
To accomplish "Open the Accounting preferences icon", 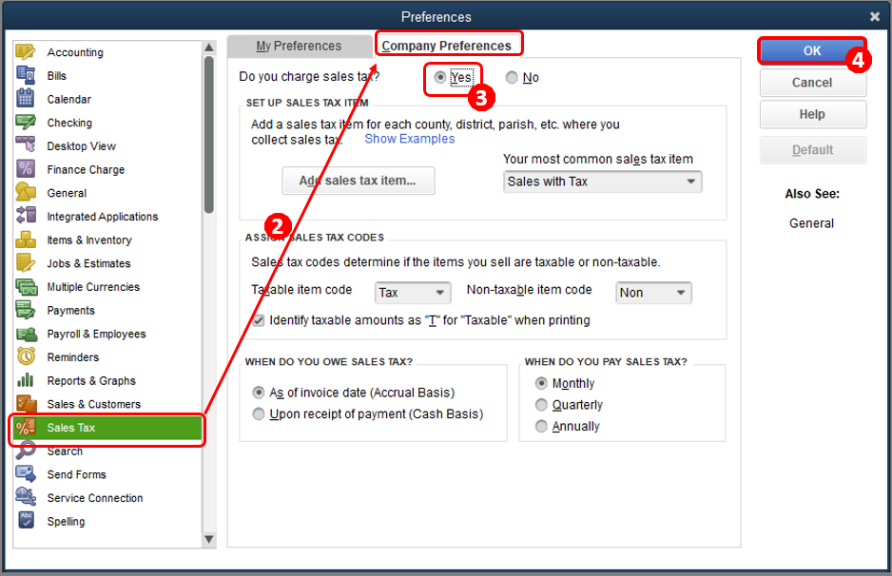I will [x=25, y=51].
